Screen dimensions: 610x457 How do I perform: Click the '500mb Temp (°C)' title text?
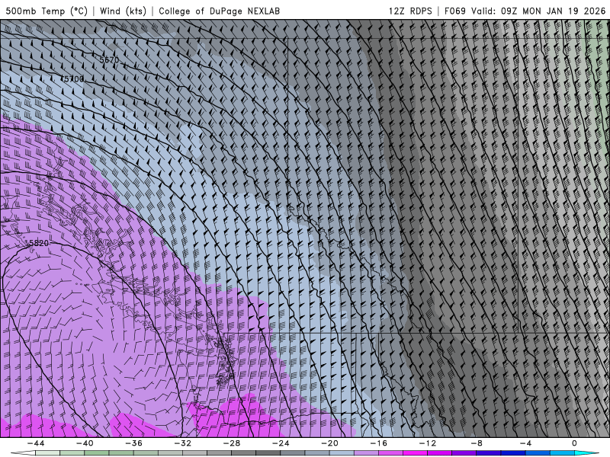(x=47, y=11)
